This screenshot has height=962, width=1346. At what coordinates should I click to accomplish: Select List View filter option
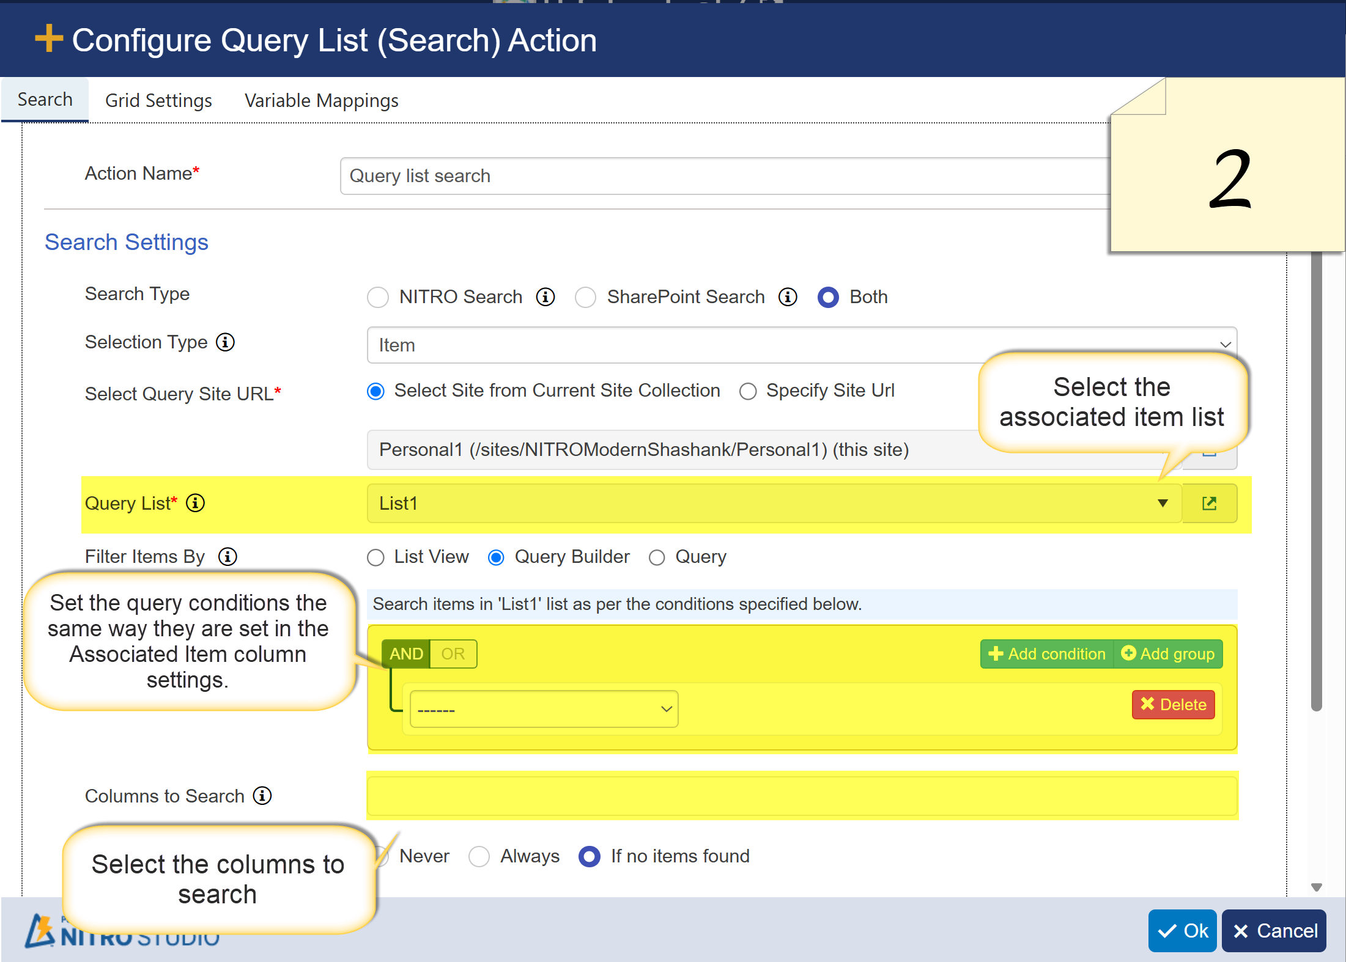coord(375,557)
